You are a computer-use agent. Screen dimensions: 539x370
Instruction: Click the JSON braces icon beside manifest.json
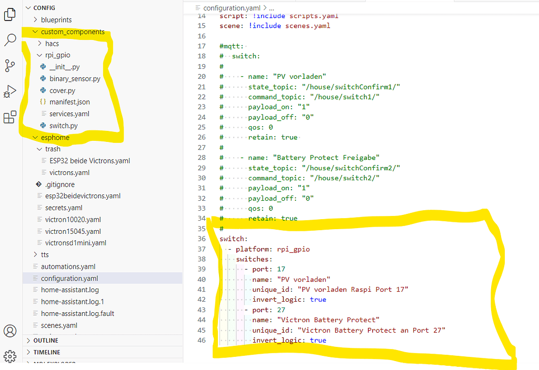pyautogui.click(x=43, y=102)
